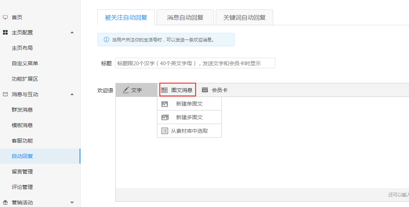Switch to the 消息自动回复 tab
409x207 pixels.
185,17
